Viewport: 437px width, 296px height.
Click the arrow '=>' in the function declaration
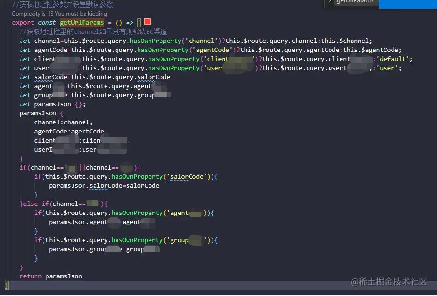(129, 22)
